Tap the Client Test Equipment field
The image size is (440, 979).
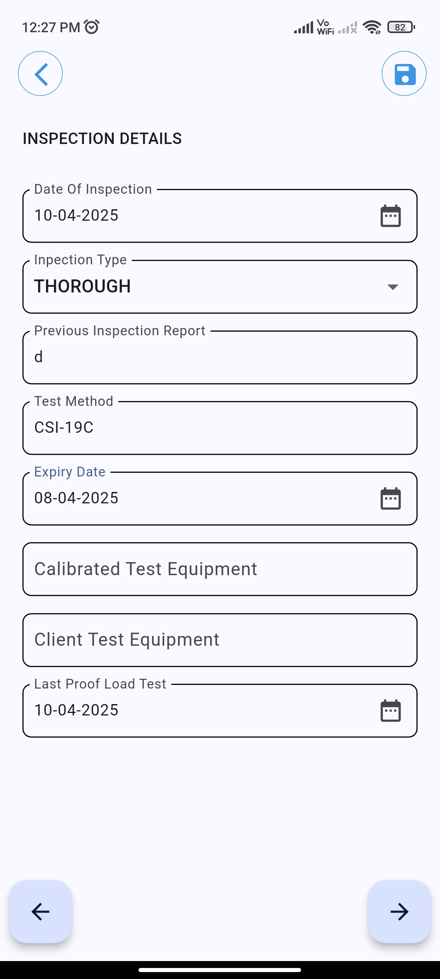coord(220,640)
